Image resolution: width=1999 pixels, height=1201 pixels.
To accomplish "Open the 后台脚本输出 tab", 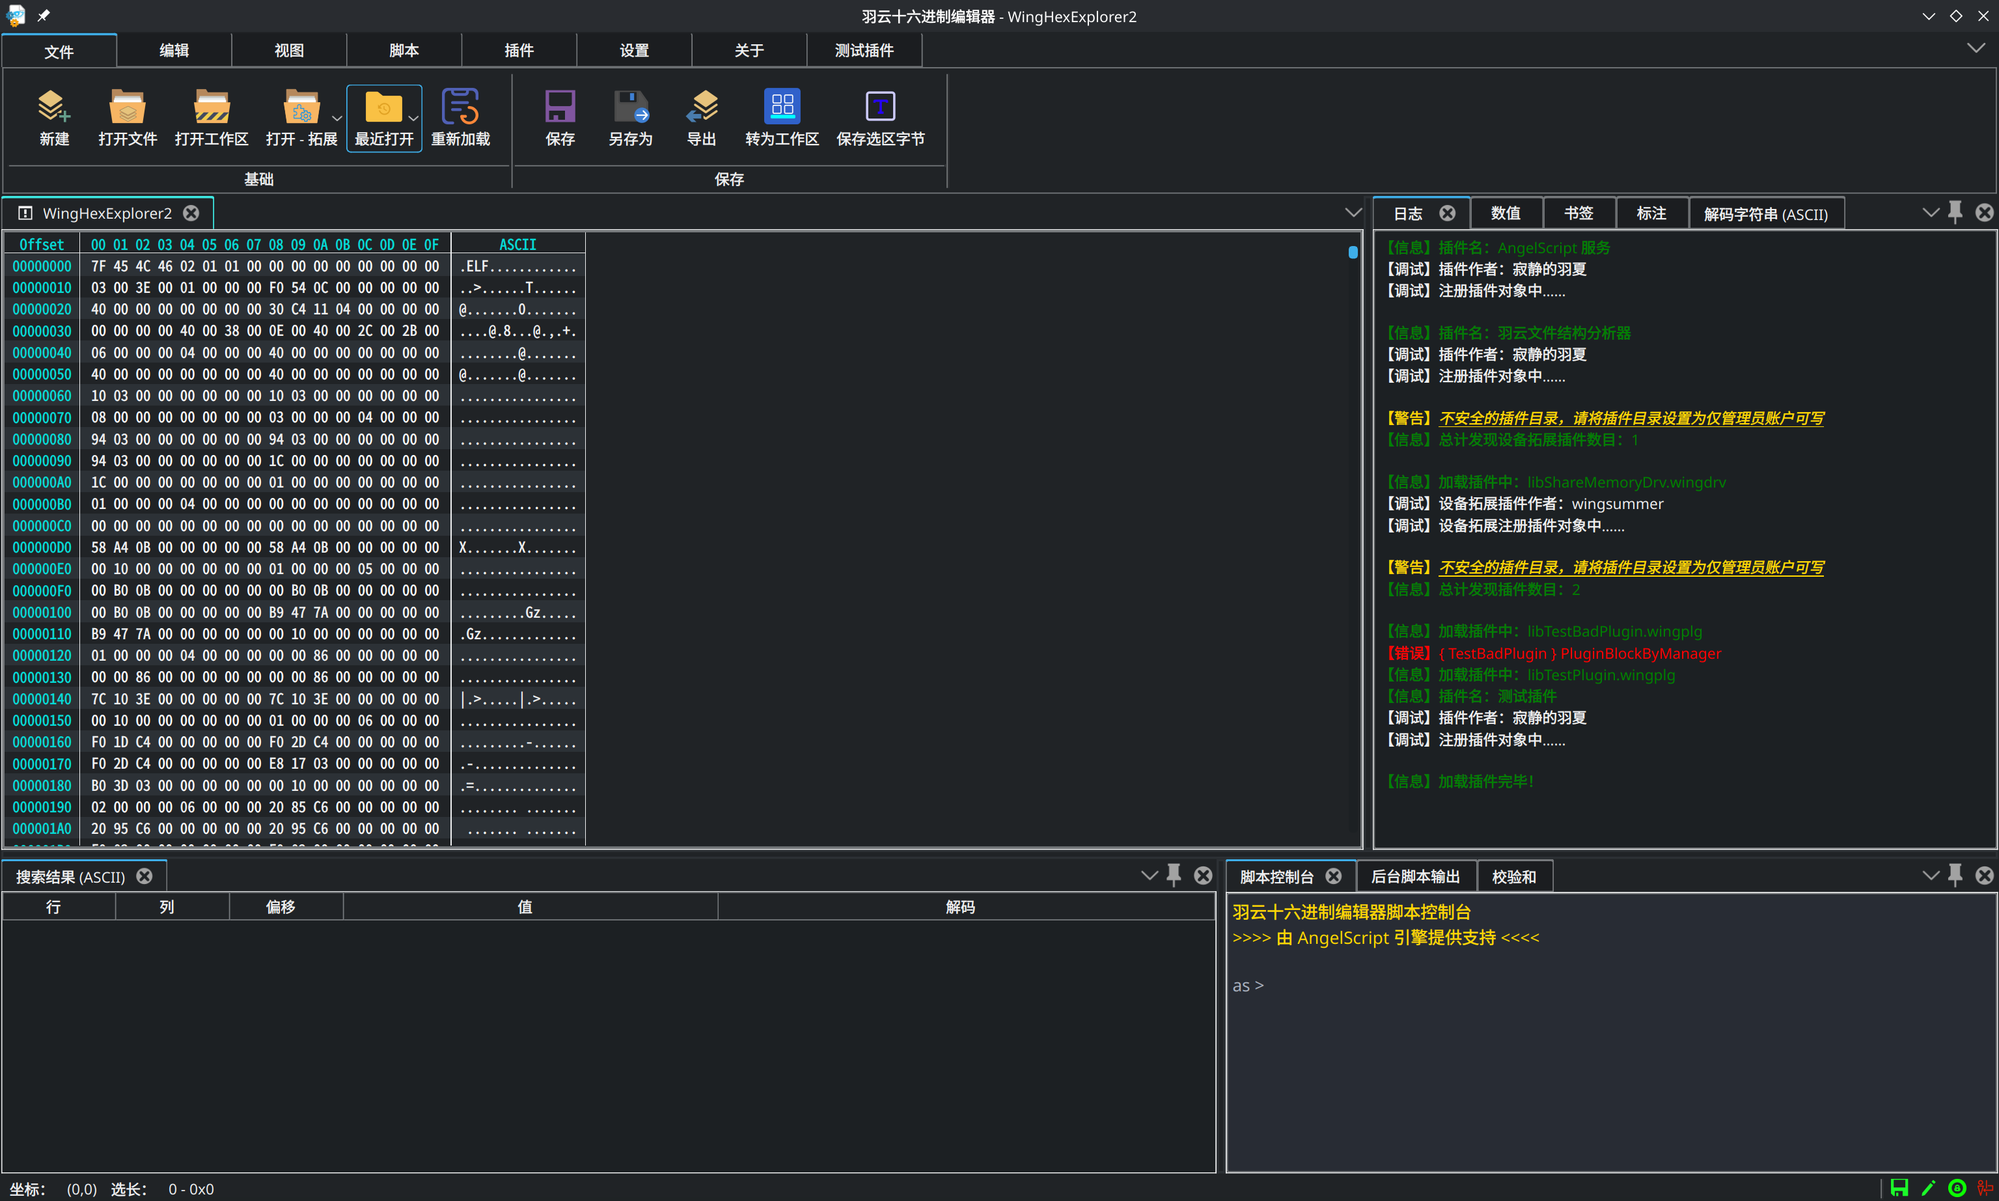I will 1416,876.
